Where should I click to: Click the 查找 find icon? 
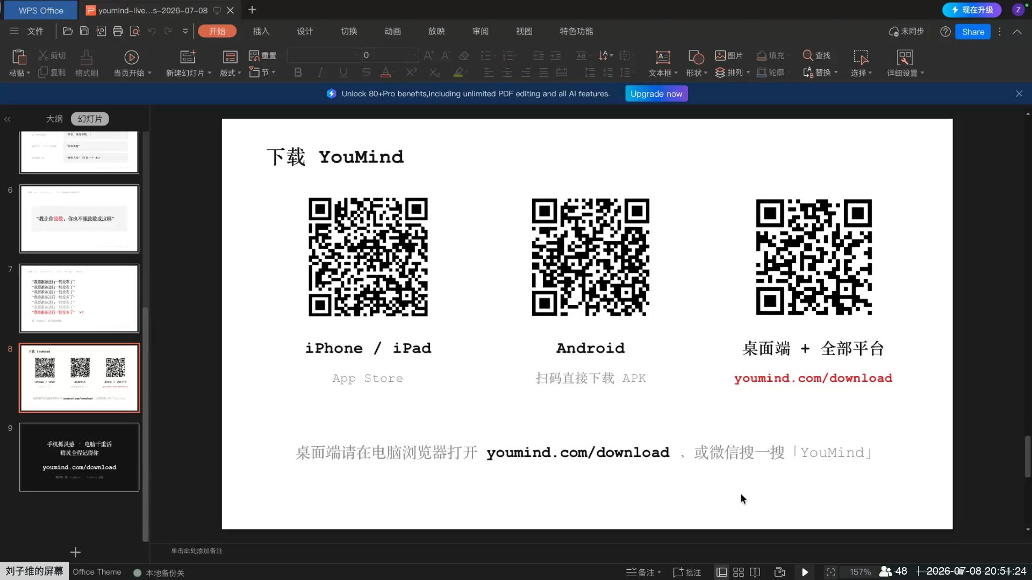click(807, 55)
